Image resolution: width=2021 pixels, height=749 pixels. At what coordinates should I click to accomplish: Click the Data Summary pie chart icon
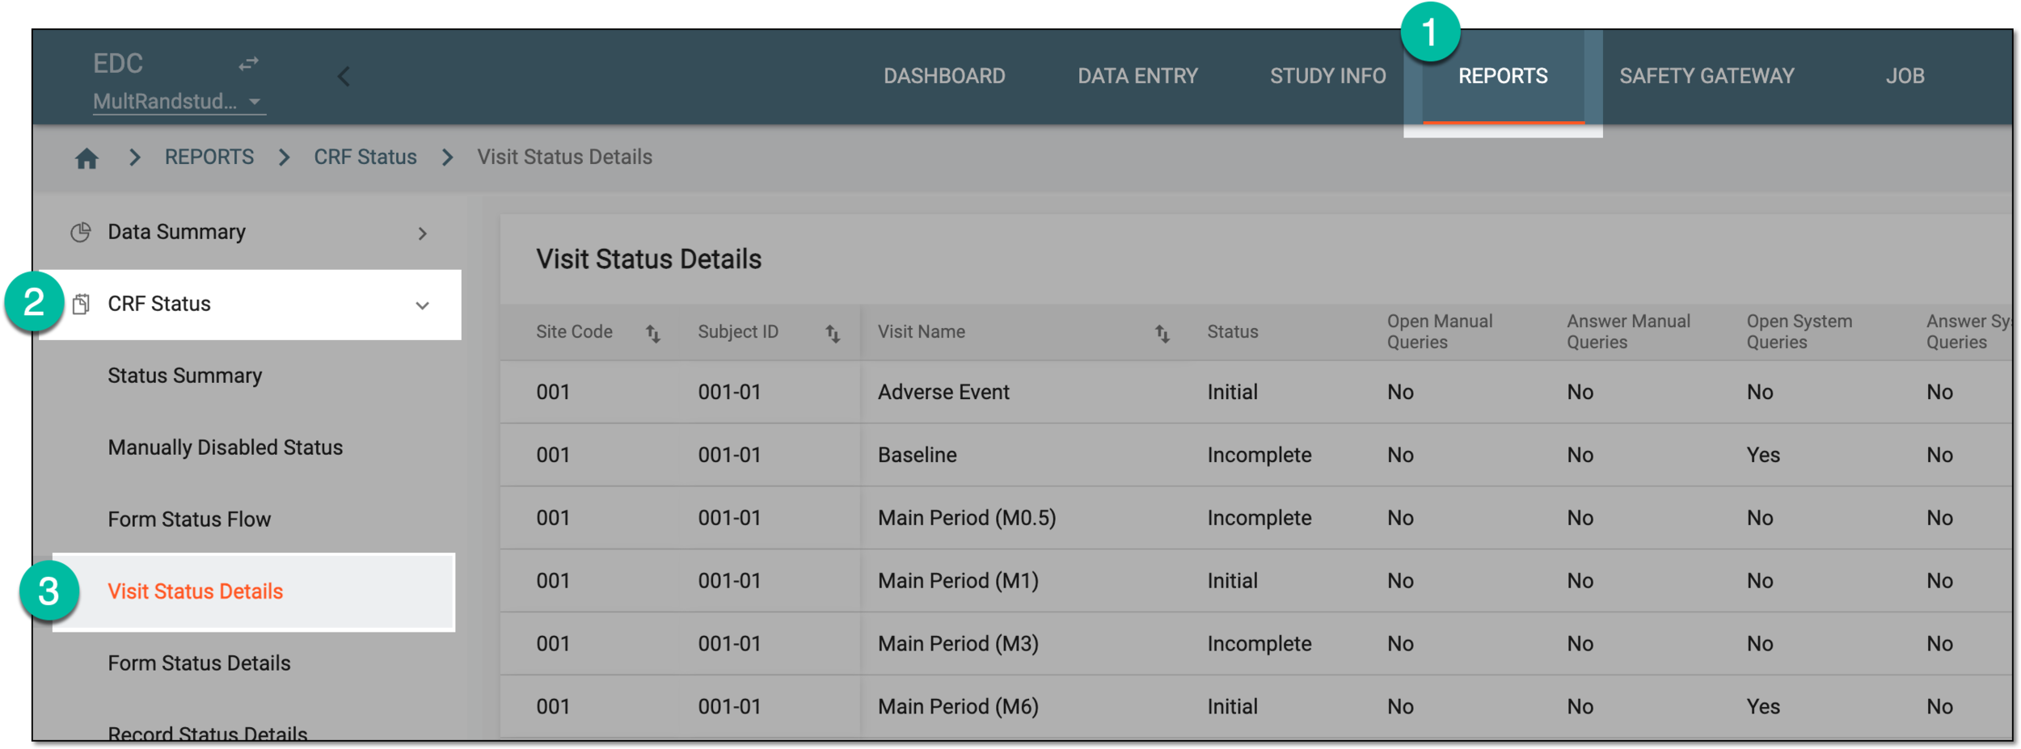click(81, 233)
